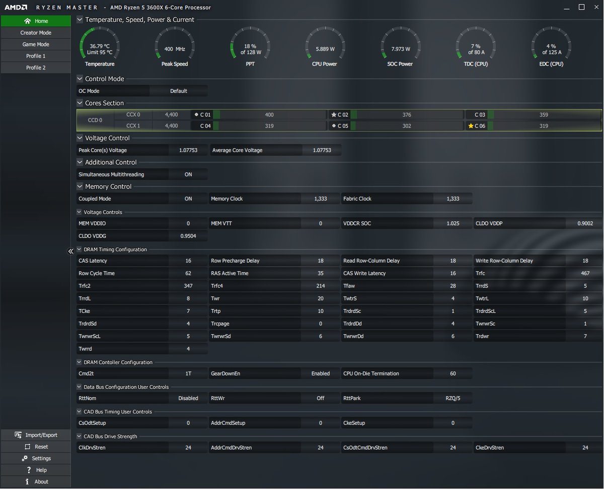Collapse the Voltage Controls subsection
Screen dimensions: 604x490
[79, 212]
